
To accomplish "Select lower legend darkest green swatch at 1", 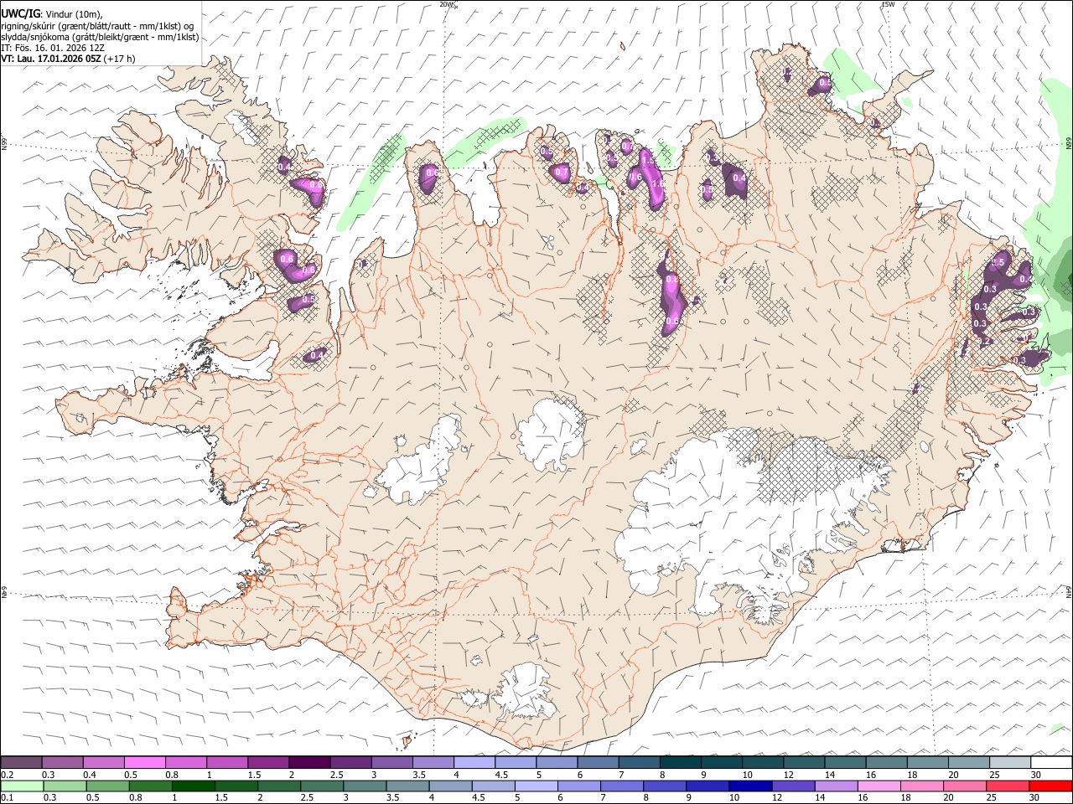I will tap(194, 786).
